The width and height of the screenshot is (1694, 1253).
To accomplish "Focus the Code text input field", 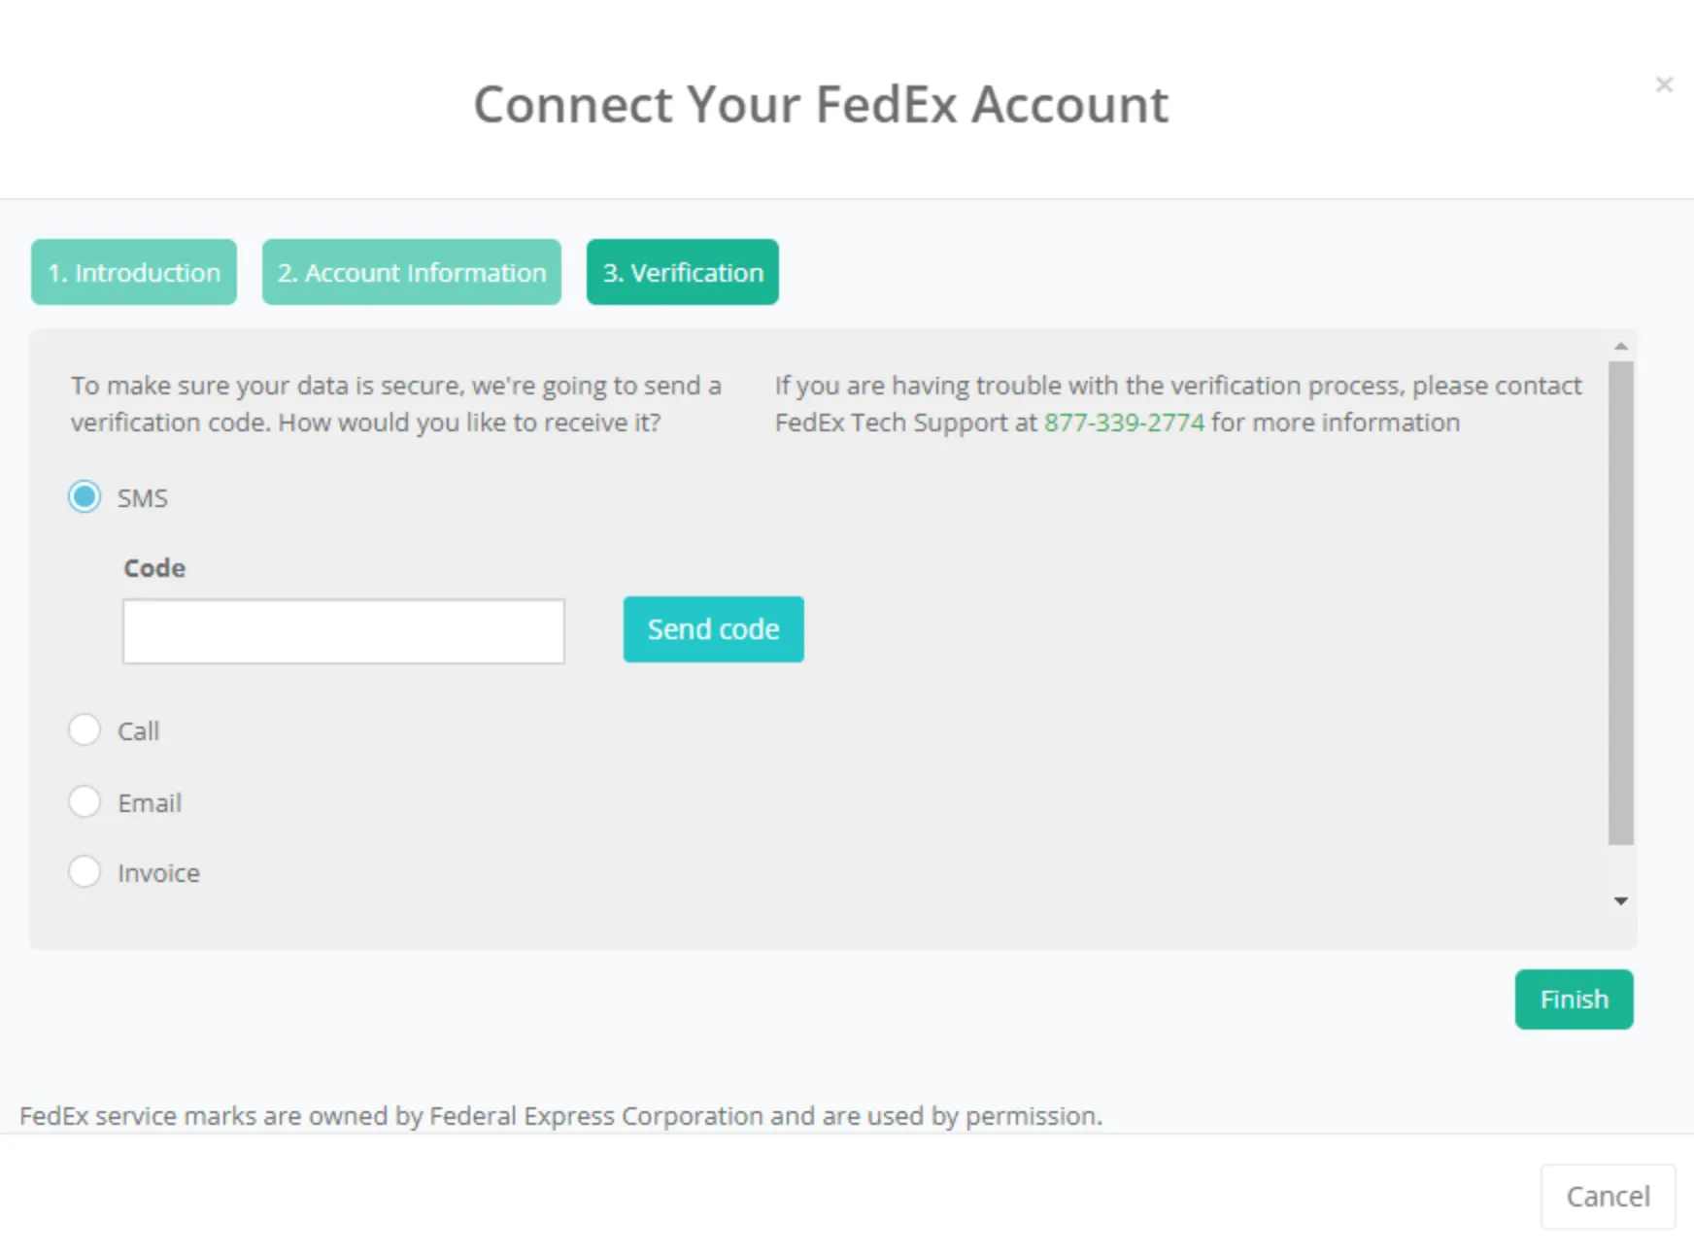I will tap(343, 631).
